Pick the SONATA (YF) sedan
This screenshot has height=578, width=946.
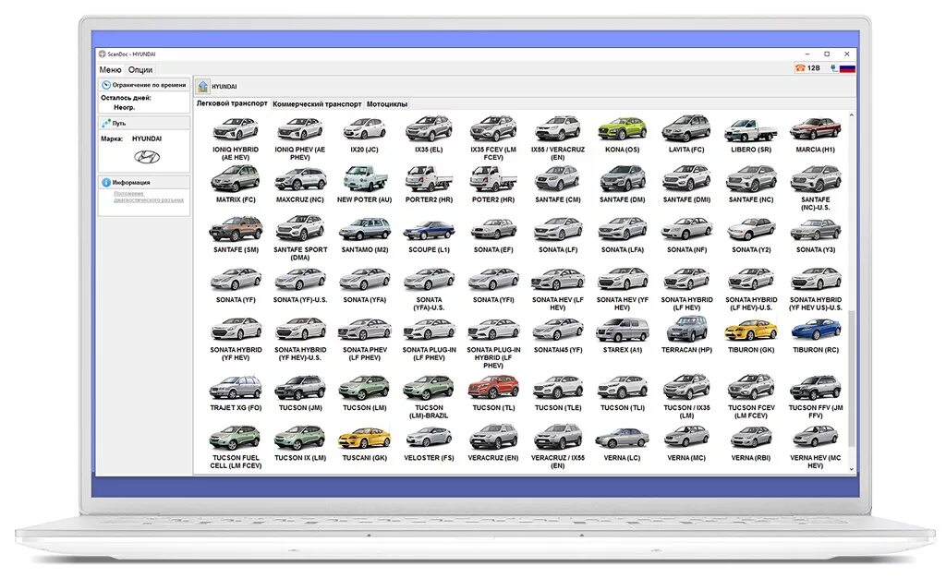point(236,284)
